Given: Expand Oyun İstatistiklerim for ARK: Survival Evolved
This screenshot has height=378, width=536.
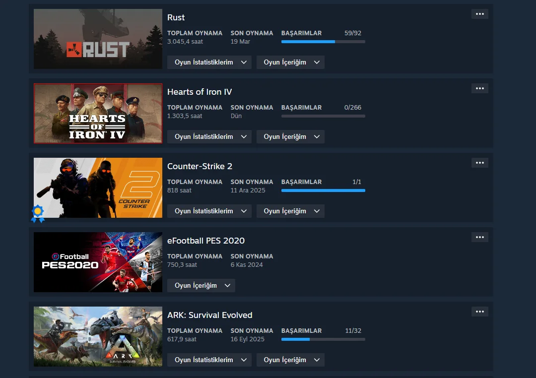Looking at the screenshot, I should coord(209,360).
